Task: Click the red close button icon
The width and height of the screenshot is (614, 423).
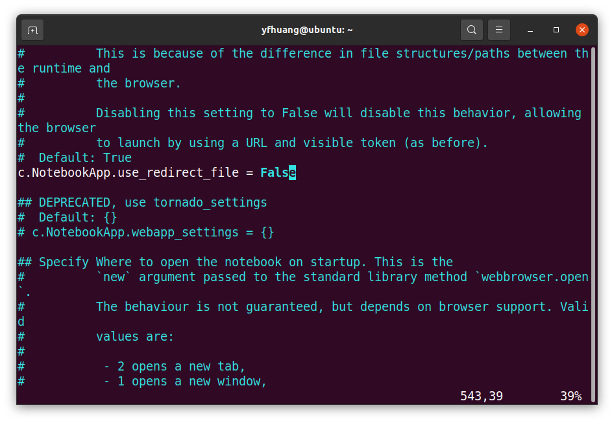Action: pyautogui.click(x=582, y=29)
